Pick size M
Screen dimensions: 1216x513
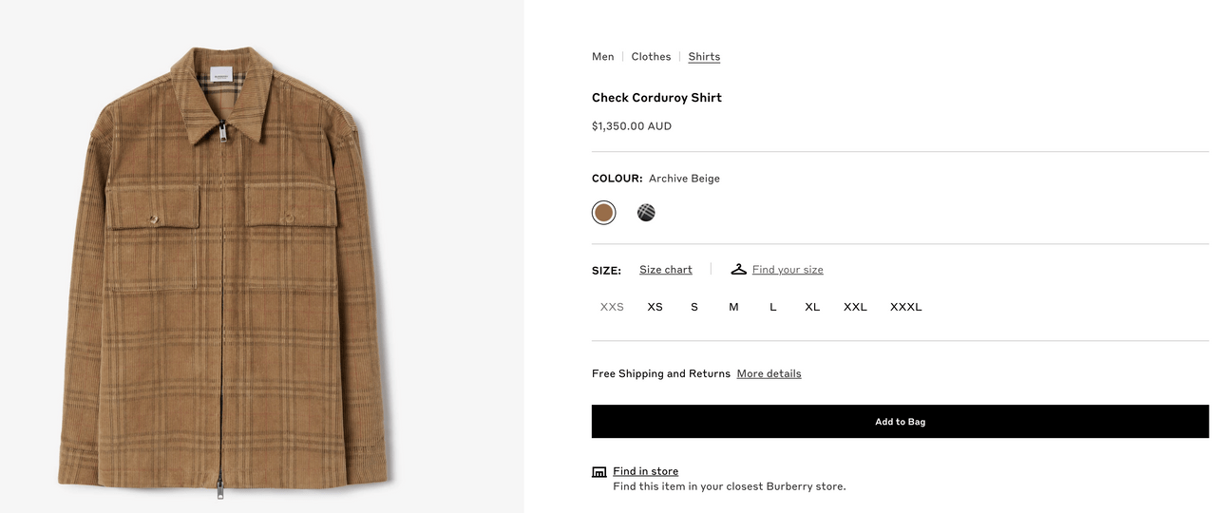click(733, 307)
